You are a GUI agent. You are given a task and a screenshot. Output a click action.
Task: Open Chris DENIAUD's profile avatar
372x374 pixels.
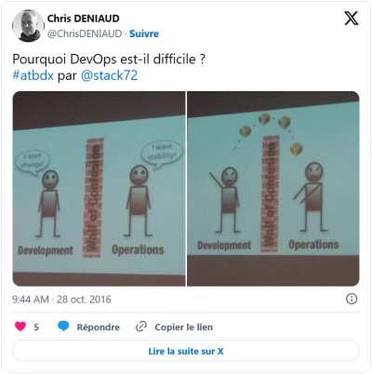tap(28, 26)
